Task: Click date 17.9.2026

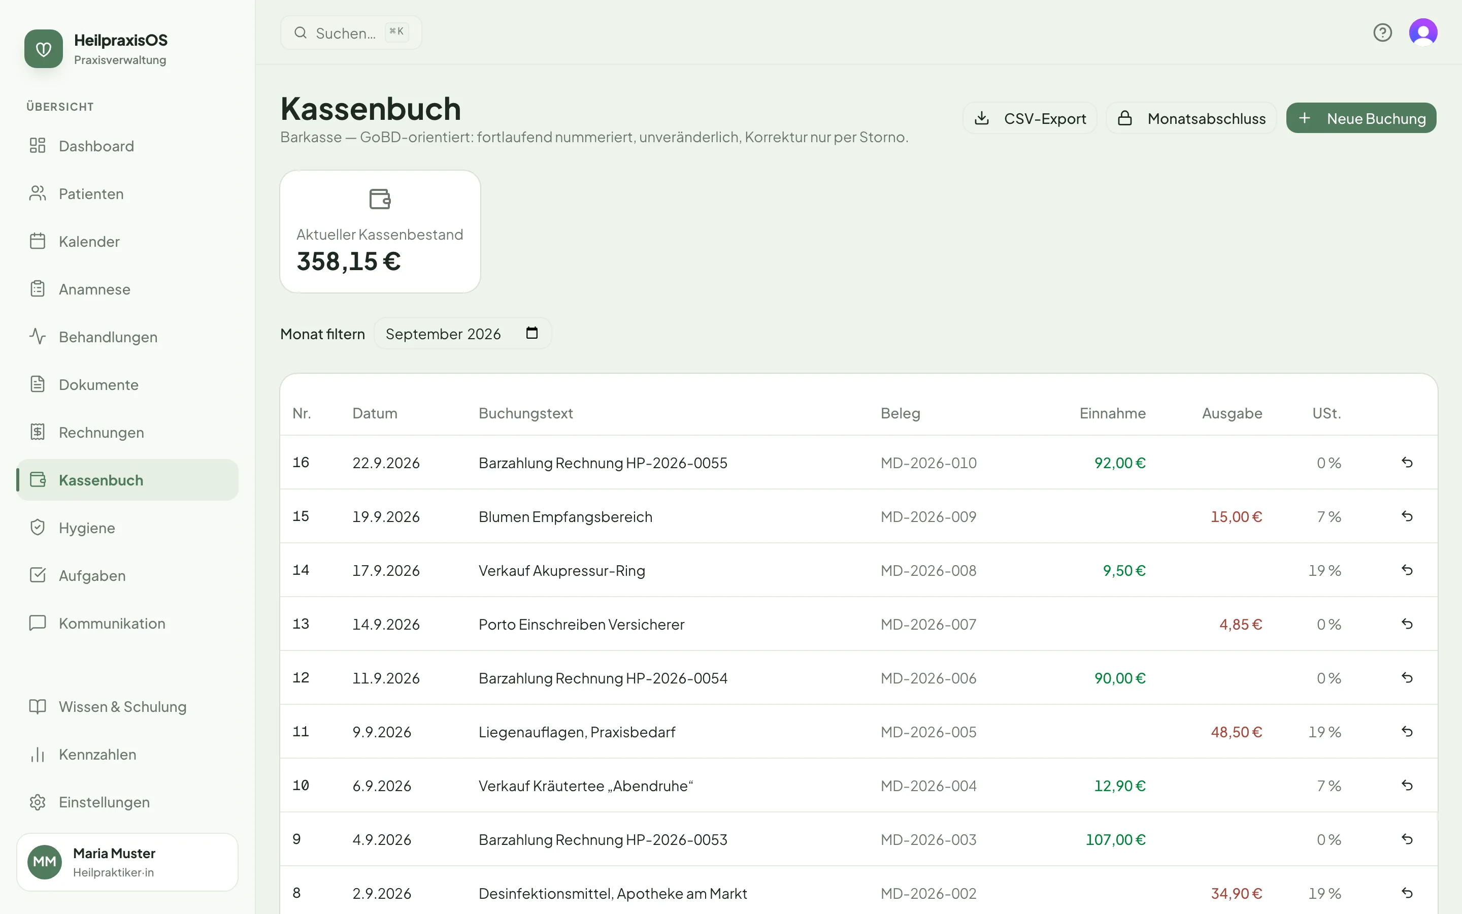Action: pyautogui.click(x=385, y=571)
